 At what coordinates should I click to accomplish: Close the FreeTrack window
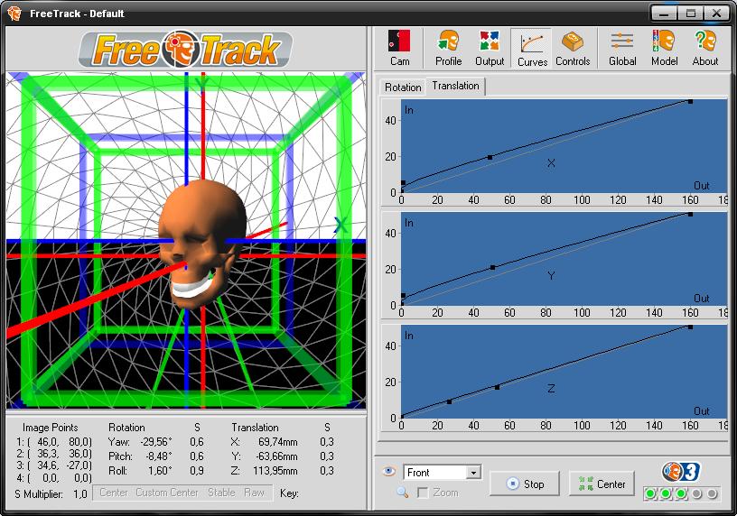click(x=717, y=14)
